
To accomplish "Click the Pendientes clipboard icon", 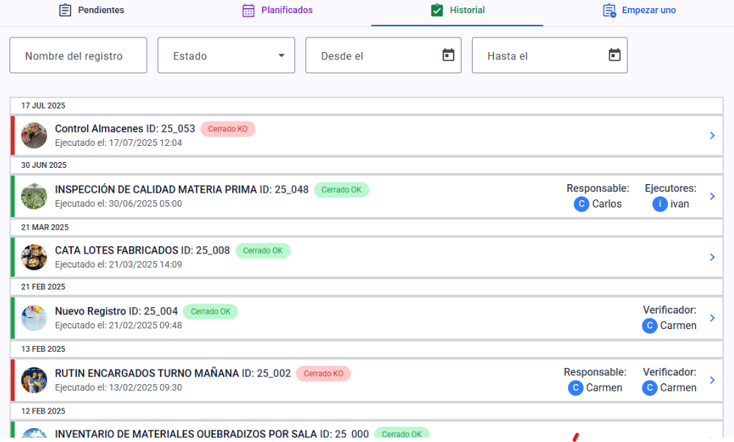I will click(x=65, y=10).
